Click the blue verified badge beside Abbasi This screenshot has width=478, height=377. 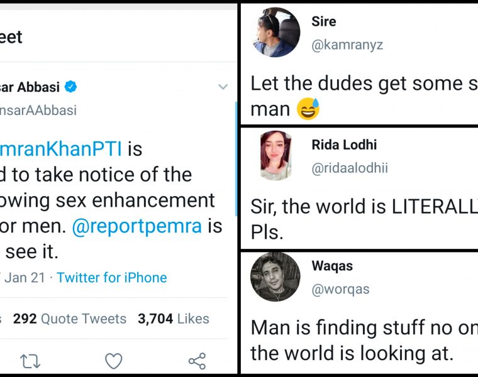point(72,86)
